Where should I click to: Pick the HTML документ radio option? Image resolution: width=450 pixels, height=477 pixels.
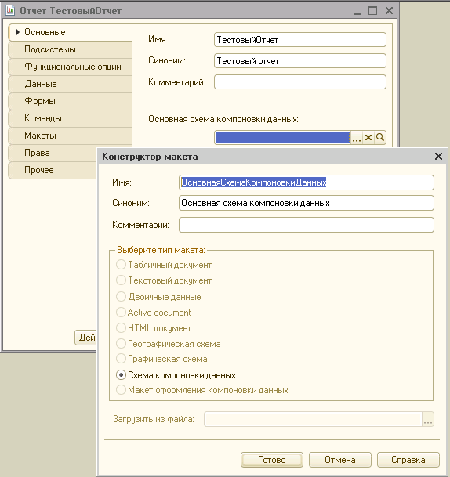coord(121,328)
